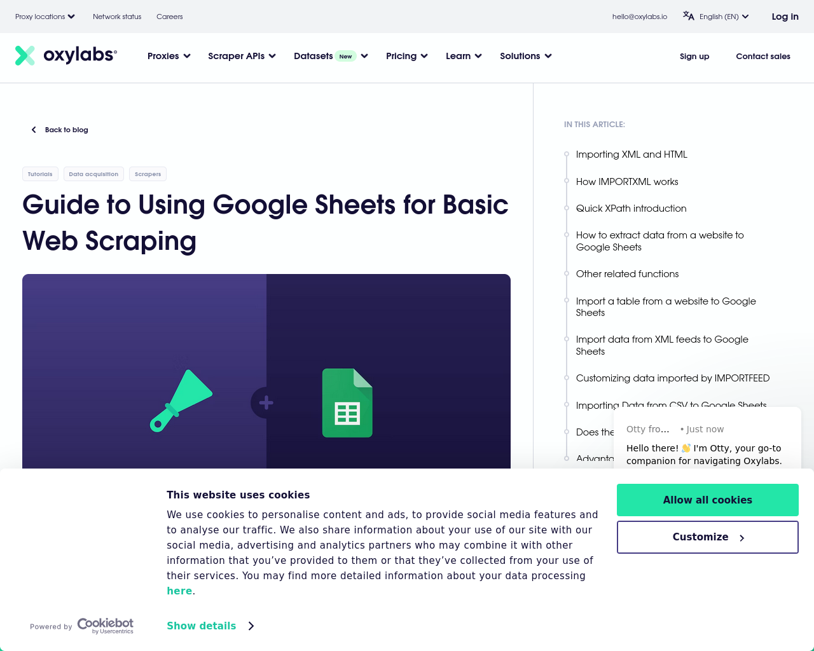
Task: Open the Network status link
Action: [x=117, y=17]
